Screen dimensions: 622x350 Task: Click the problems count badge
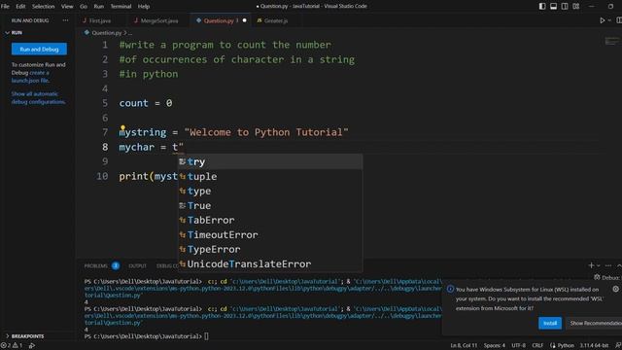coord(116,265)
